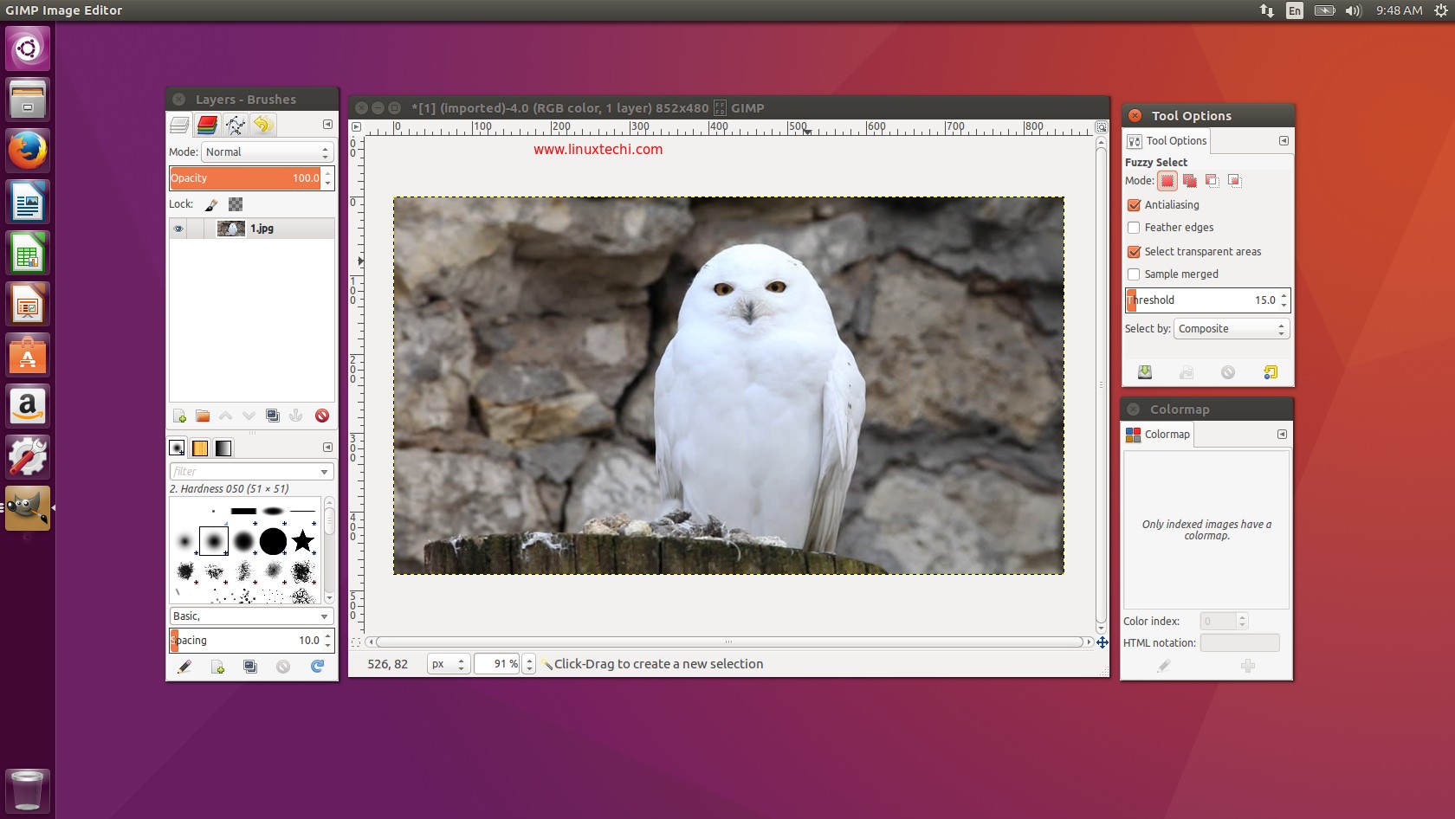Enable the Feather edges checkbox

coord(1134,228)
